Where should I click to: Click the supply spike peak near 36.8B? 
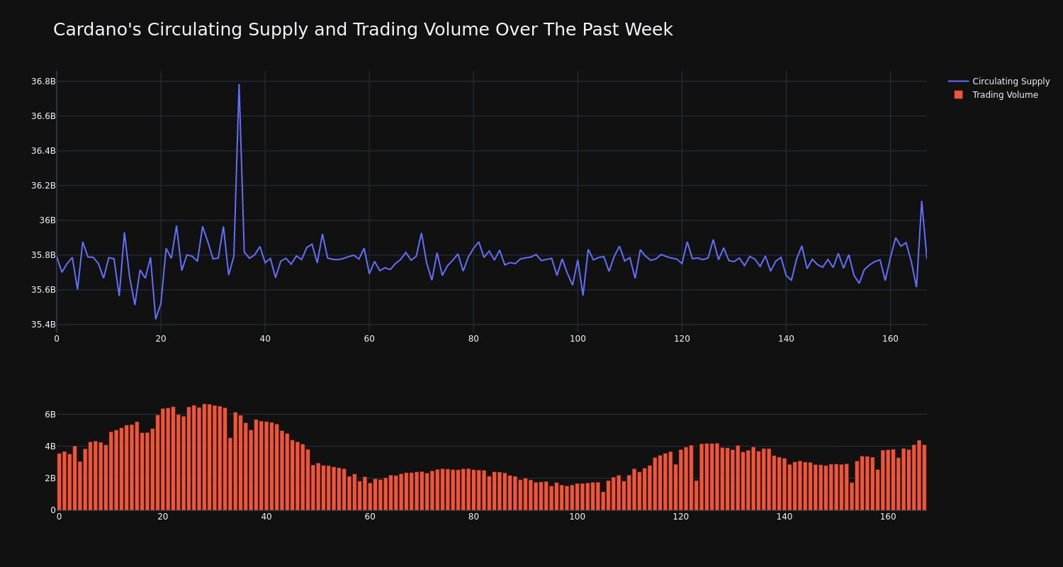tap(239, 84)
